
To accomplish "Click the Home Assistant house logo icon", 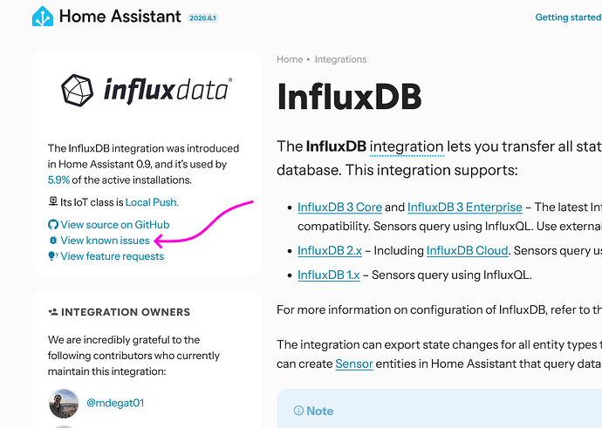I will coord(43,17).
